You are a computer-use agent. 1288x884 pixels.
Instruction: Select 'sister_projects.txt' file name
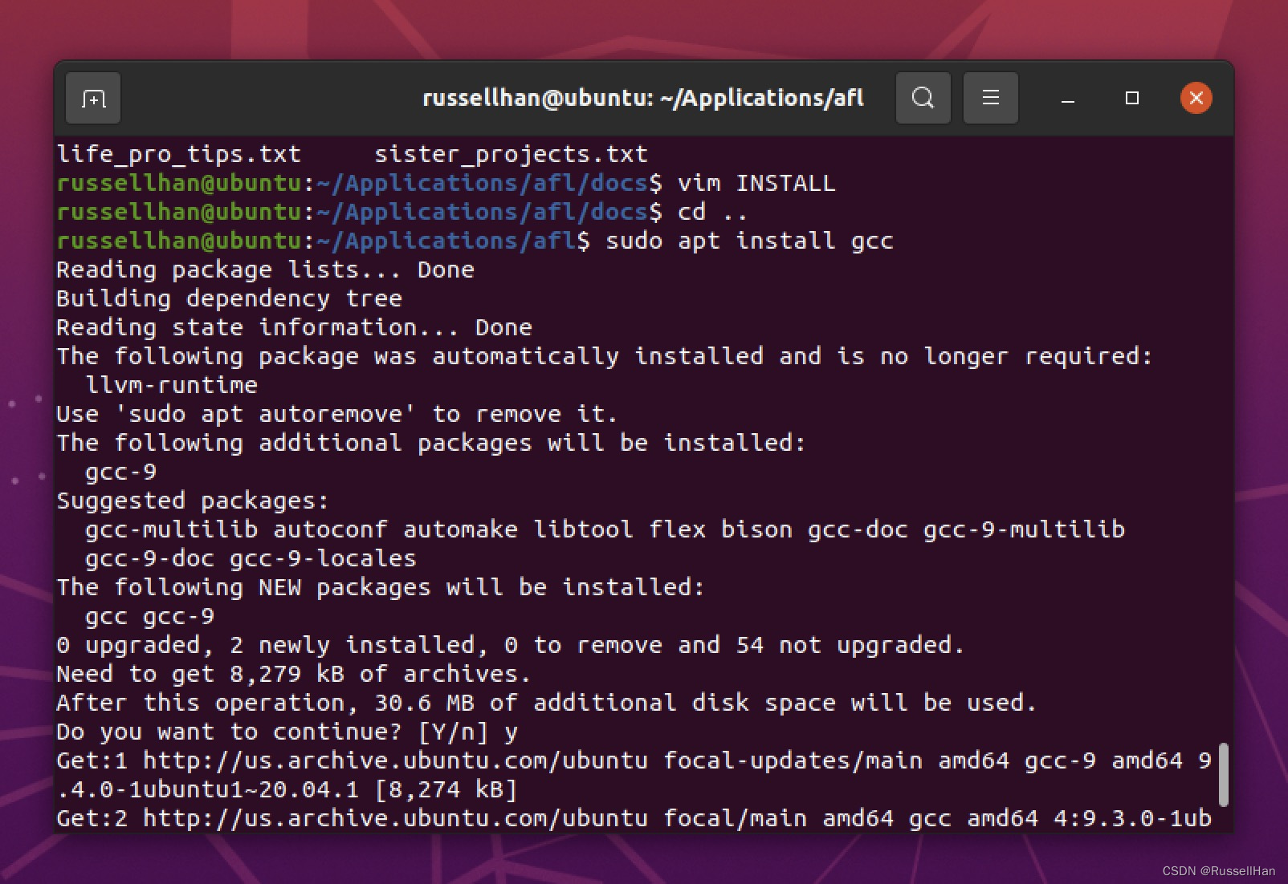511,154
